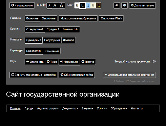
Task: Set volume to Нормально
Action: [x=69, y=62]
